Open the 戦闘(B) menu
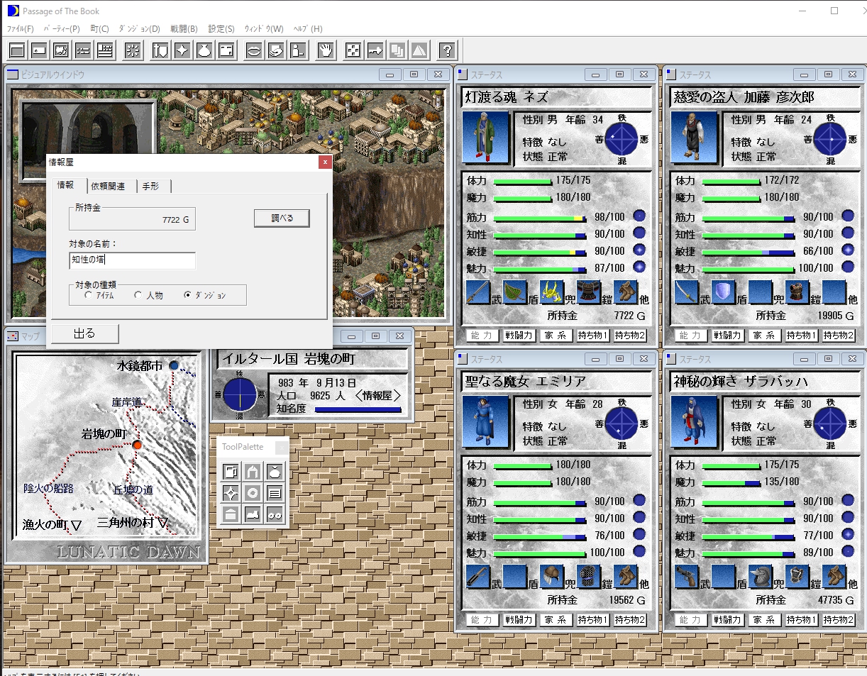Viewport: 867px width, 676px height. coord(184,29)
